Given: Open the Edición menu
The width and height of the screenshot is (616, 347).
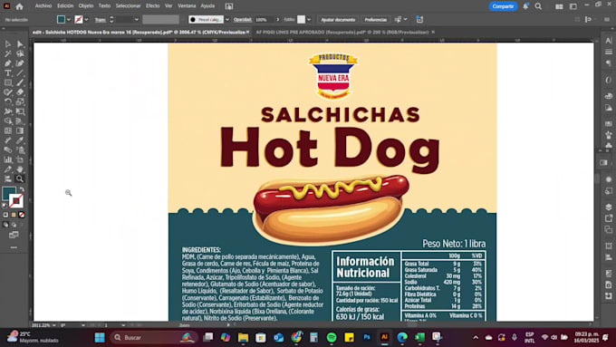Looking at the screenshot, I should [65, 6].
